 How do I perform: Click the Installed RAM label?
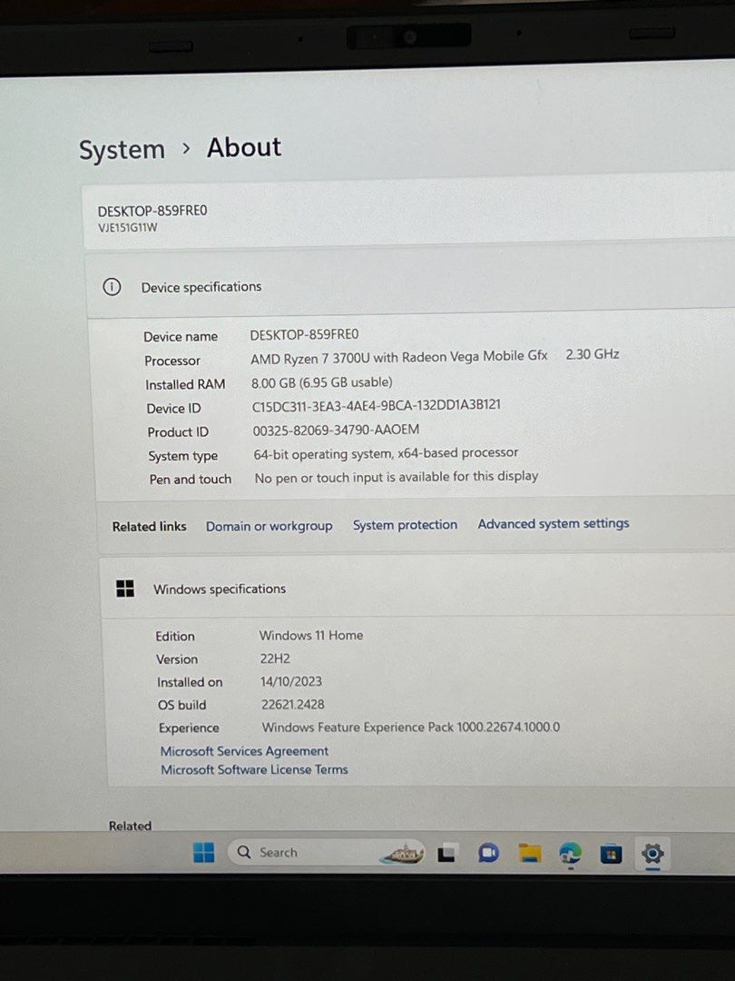click(185, 385)
